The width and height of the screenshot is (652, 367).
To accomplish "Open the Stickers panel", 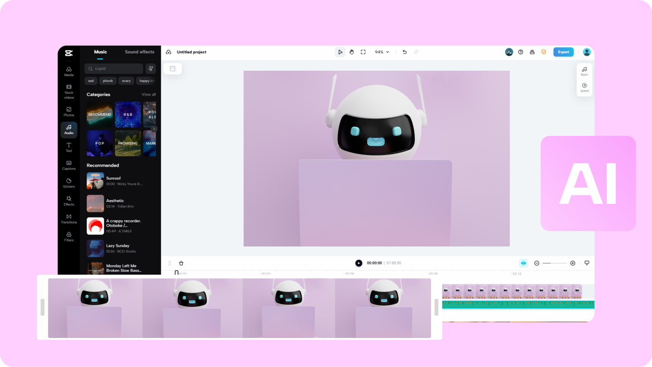I will (69, 183).
